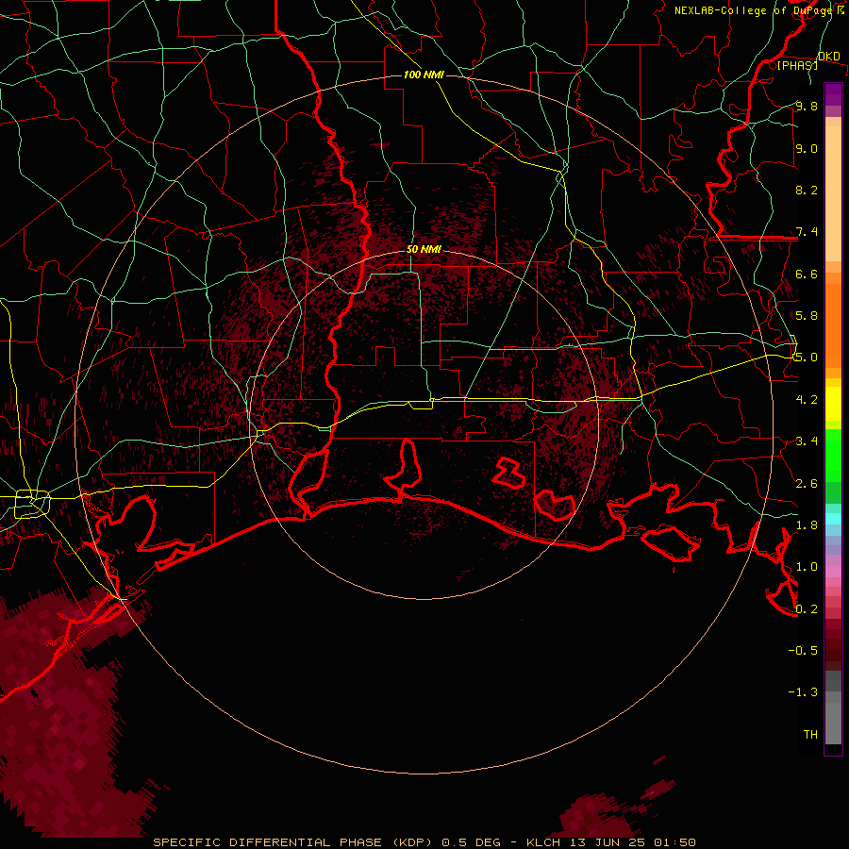Pick the orange segment of the color bar
The height and width of the screenshot is (849, 849).
tap(833, 325)
